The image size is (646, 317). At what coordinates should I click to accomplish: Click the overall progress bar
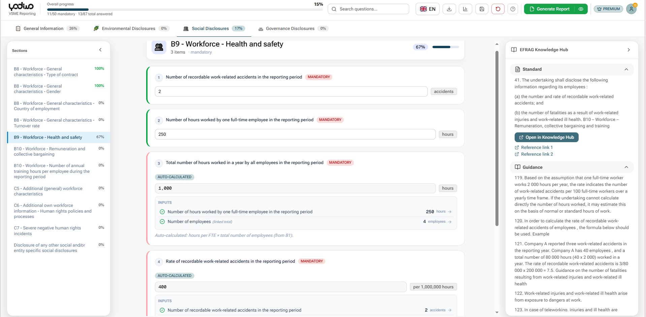(185, 9)
